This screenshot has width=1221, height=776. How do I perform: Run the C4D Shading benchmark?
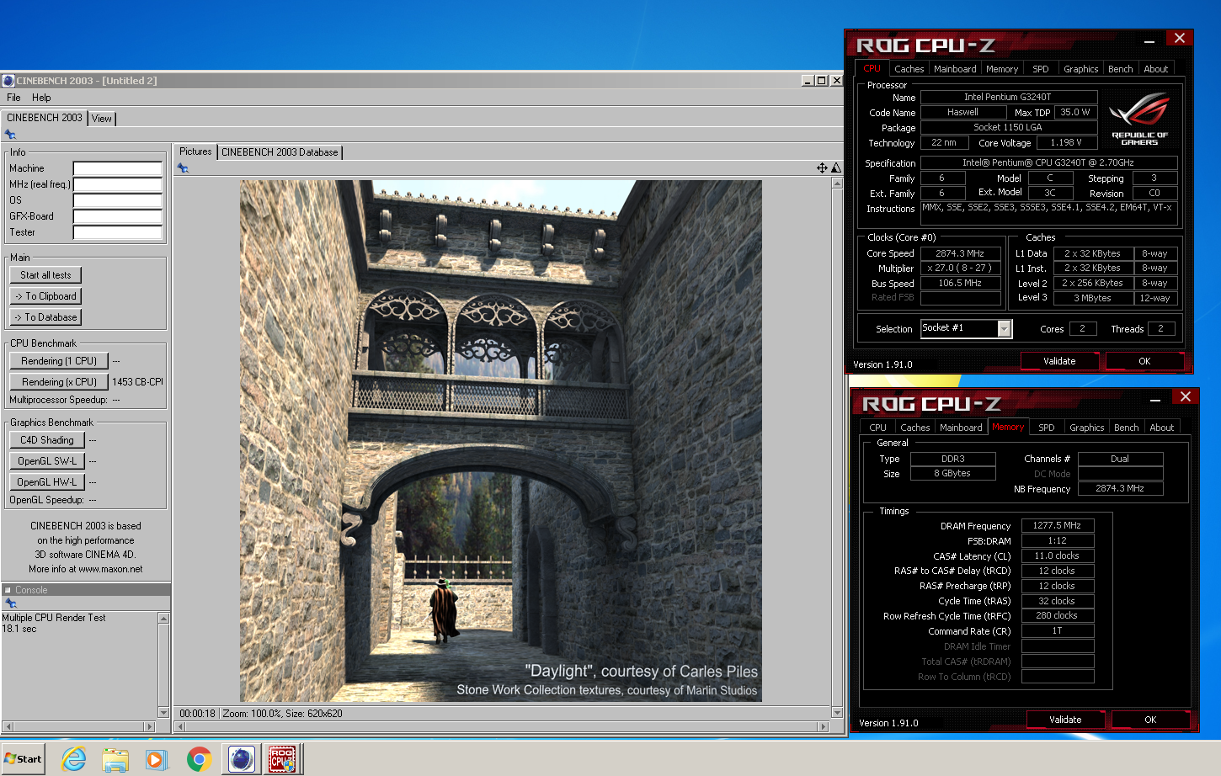(x=47, y=440)
